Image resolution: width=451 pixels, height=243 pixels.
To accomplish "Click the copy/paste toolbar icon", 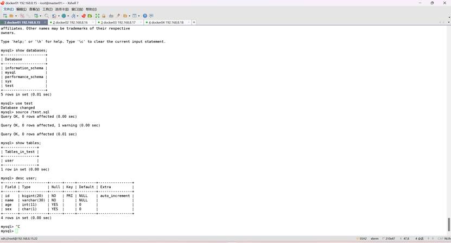I will pyautogui.click(x=54, y=16).
